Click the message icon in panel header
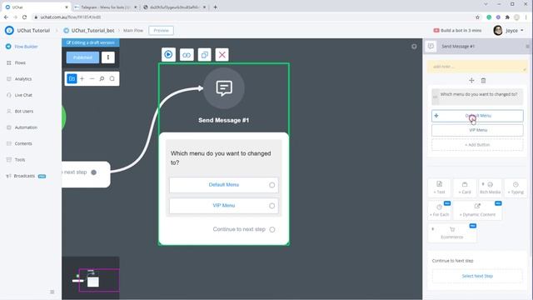The height and width of the screenshot is (300, 533). [431, 47]
